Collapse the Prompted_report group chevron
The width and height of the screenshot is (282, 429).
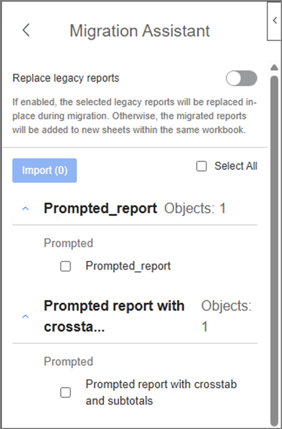[x=25, y=209]
